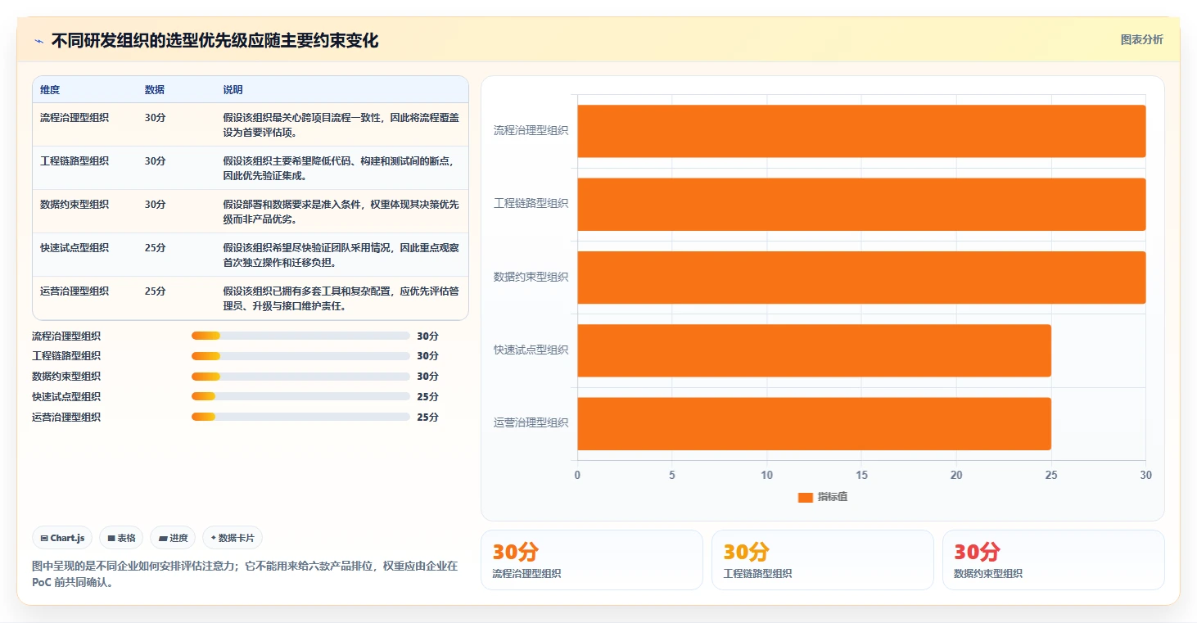Click the 指标值 legend text
1197x623 pixels.
click(x=833, y=498)
